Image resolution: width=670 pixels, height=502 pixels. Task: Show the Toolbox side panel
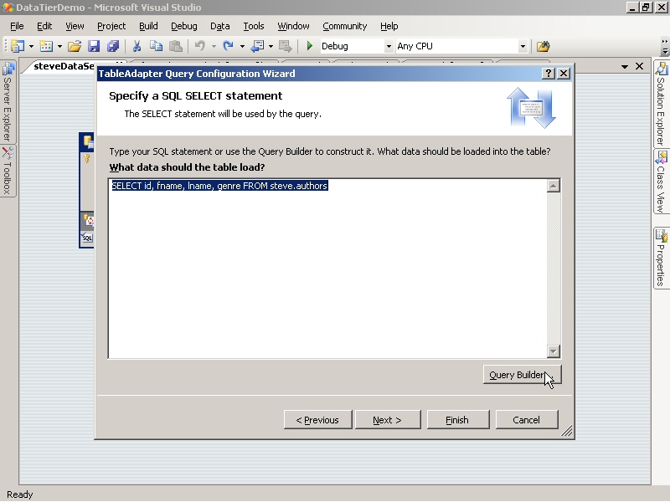point(8,171)
